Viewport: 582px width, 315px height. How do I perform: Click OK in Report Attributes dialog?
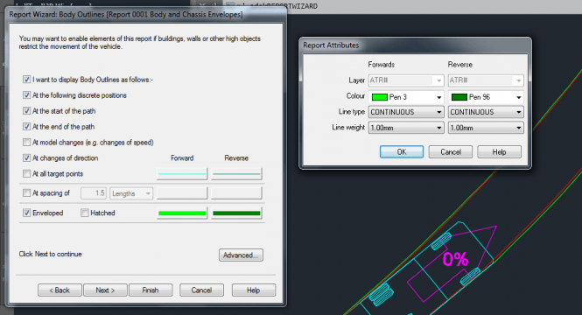402,152
